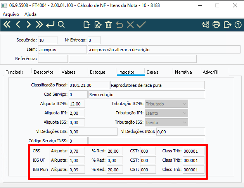Print using the printer icon

(216, 24)
